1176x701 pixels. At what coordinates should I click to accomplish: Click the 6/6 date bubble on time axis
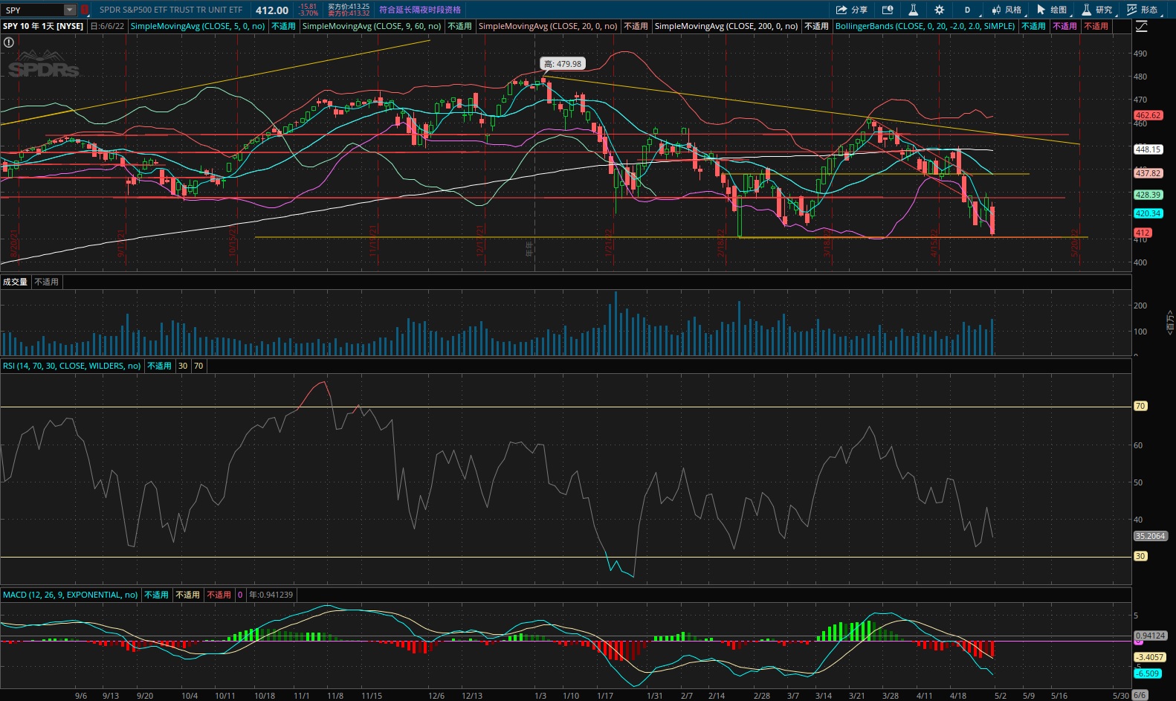pos(1140,695)
